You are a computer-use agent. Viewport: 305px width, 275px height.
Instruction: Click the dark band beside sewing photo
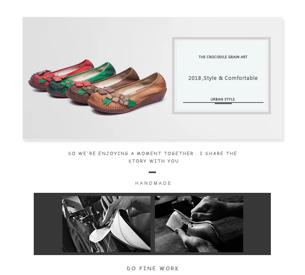[48, 224]
